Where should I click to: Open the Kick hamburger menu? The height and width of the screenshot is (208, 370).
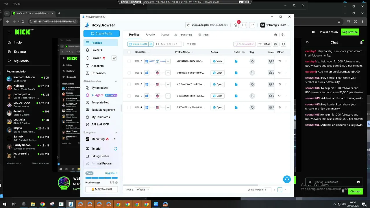[9, 32]
